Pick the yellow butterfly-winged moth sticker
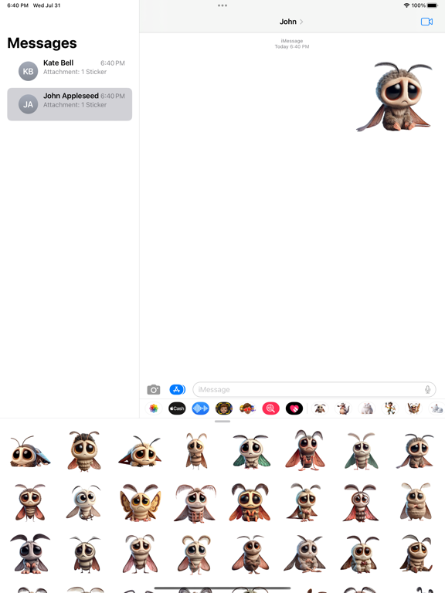The width and height of the screenshot is (445, 593). click(141, 503)
